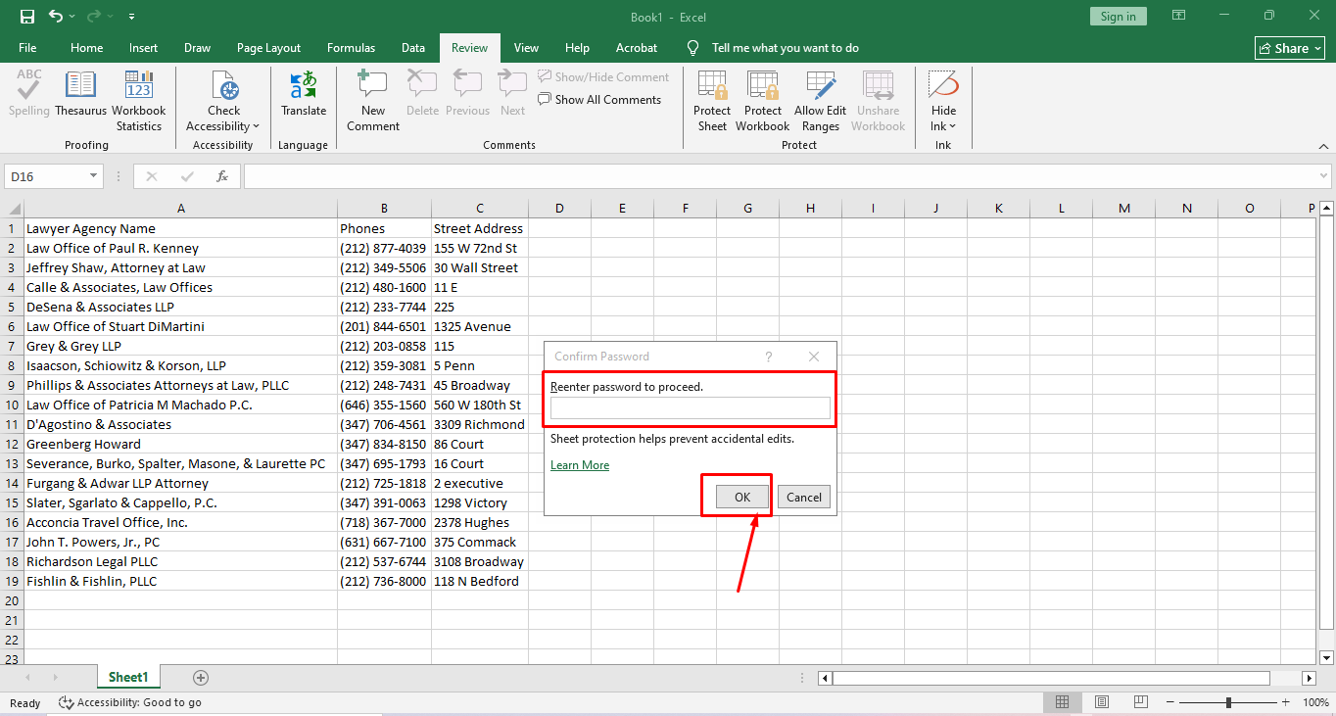
Task: Switch to the Sheet1 tab
Action: click(x=128, y=677)
